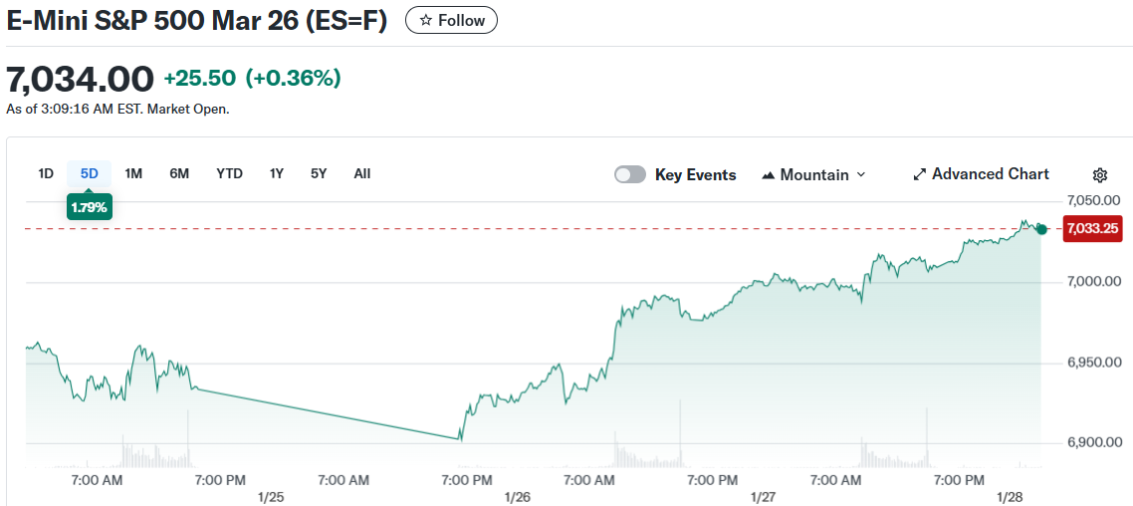Click the Mountain chart type icon
This screenshot has height=506, width=1133.
(768, 175)
